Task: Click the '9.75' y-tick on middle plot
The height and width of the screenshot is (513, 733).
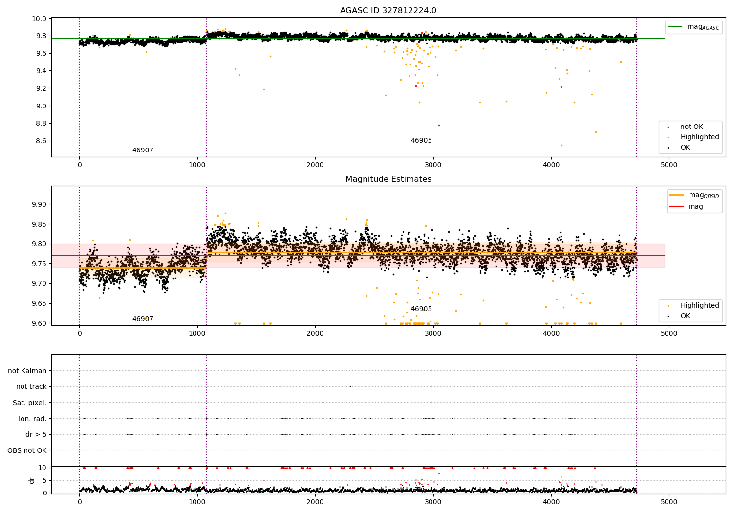Action: click(40, 264)
